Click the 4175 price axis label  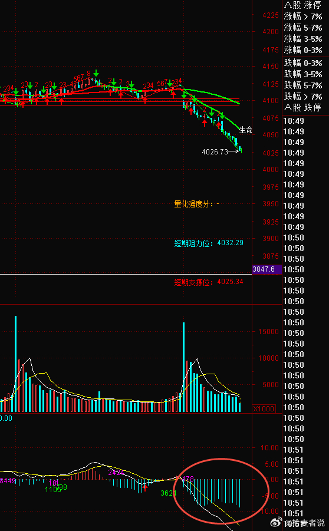(x=271, y=50)
